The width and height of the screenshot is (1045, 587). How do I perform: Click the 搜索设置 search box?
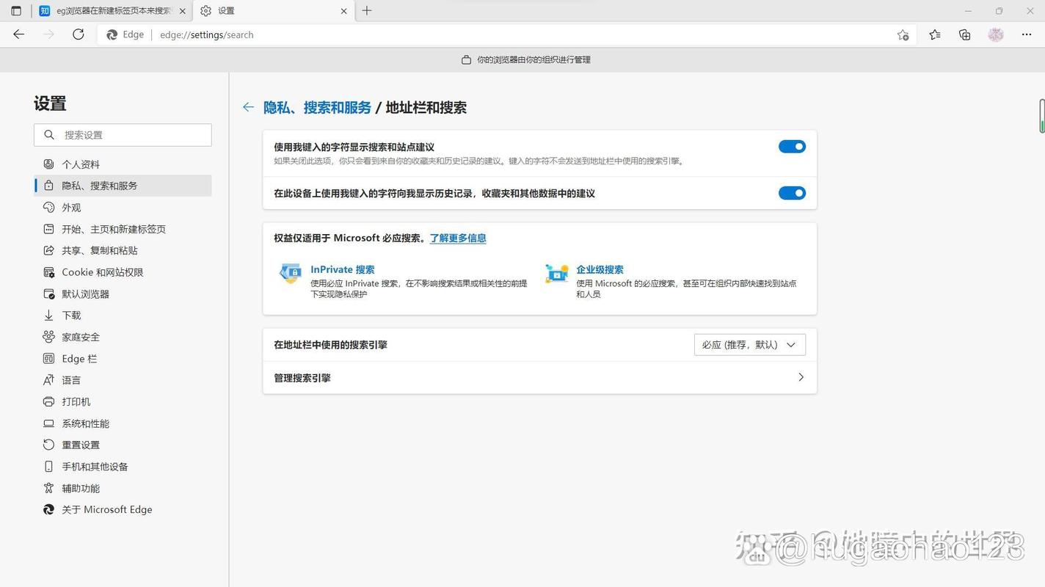pos(123,135)
